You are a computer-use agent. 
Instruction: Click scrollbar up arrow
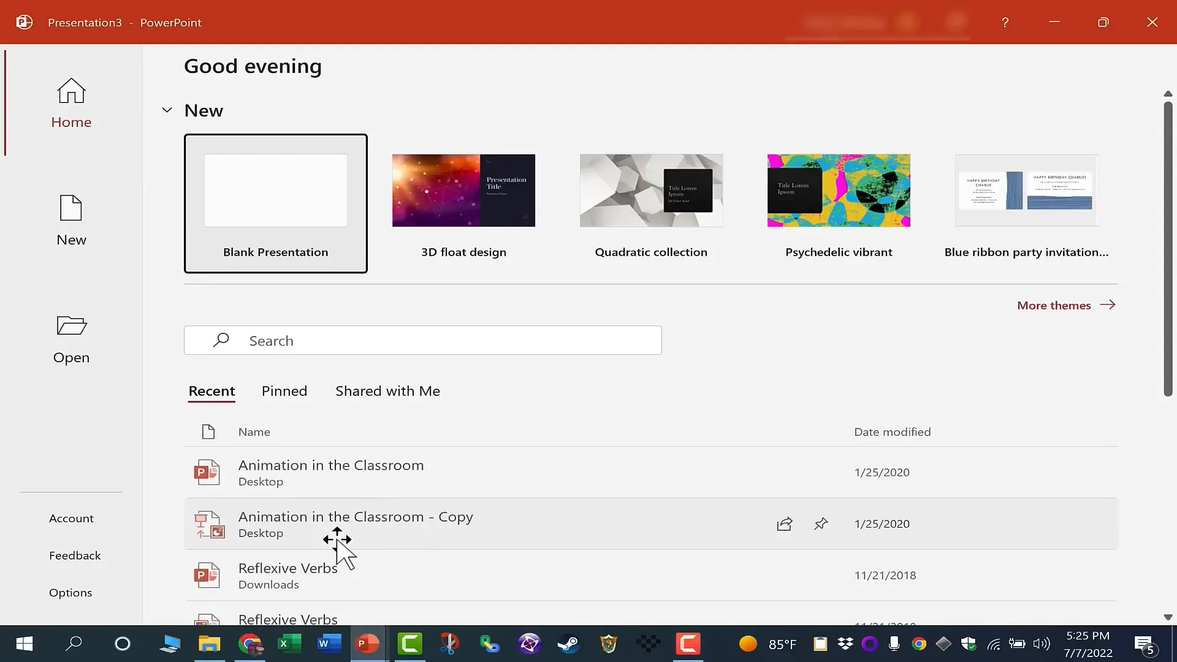[1168, 94]
